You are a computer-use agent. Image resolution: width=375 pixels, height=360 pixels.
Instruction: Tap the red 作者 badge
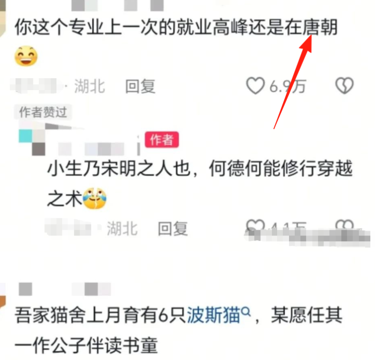click(x=161, y=140)
